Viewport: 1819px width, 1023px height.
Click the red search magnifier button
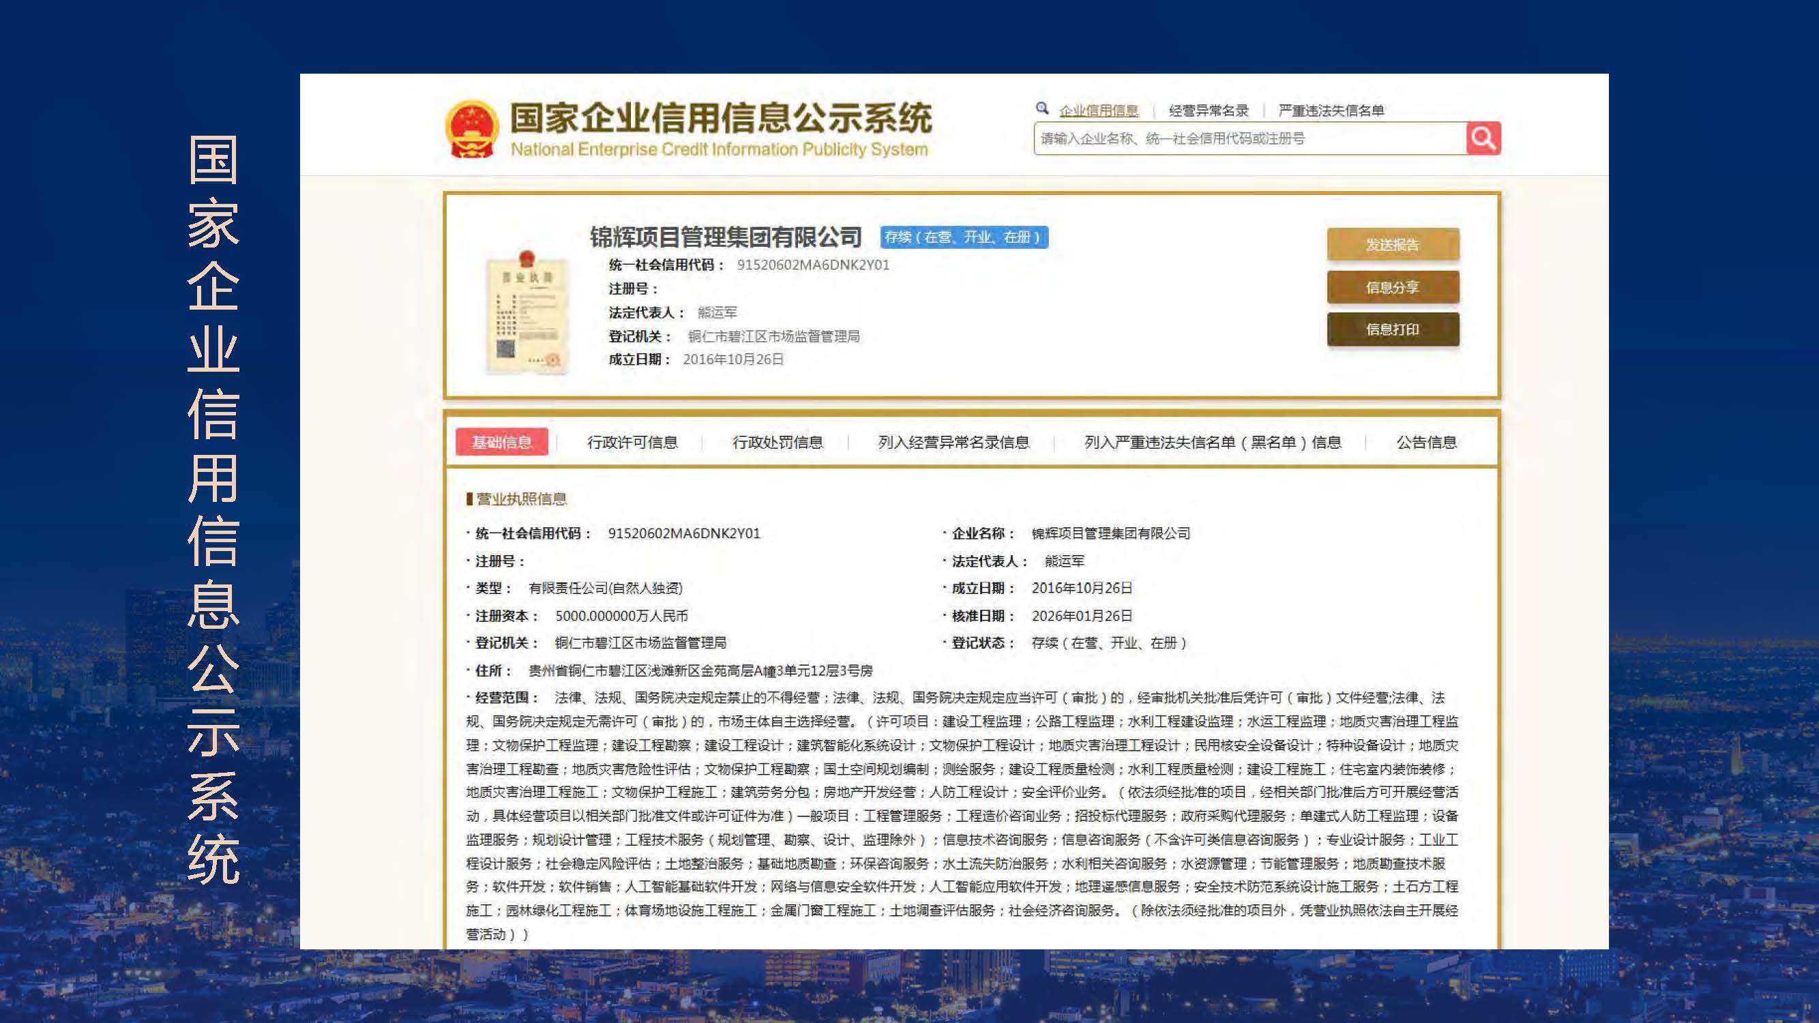1483,138
